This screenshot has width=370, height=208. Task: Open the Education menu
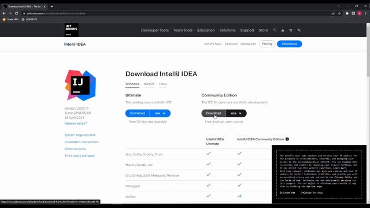pos(206,30)
